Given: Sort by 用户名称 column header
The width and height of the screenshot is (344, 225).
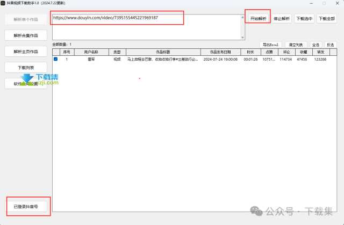Looking at the screenshot, I should 91,52.
